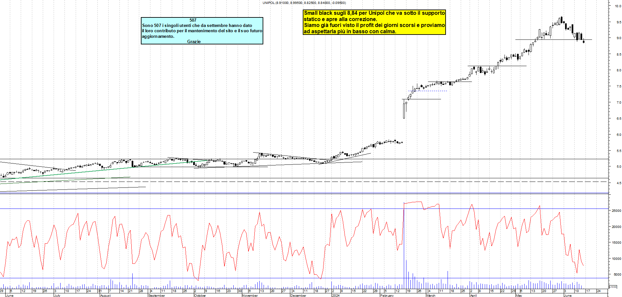Viewport: 622px width, 297px height.
Task: Click the 5.0 price axis label
Action: (x=619, y=167)
